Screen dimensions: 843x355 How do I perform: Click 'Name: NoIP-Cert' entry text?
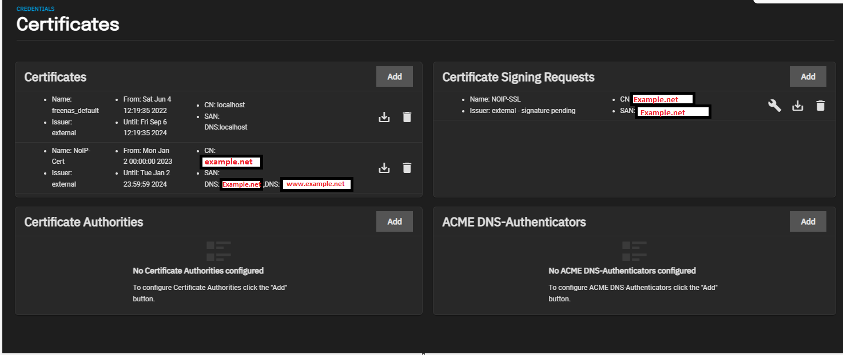(71, 156)
